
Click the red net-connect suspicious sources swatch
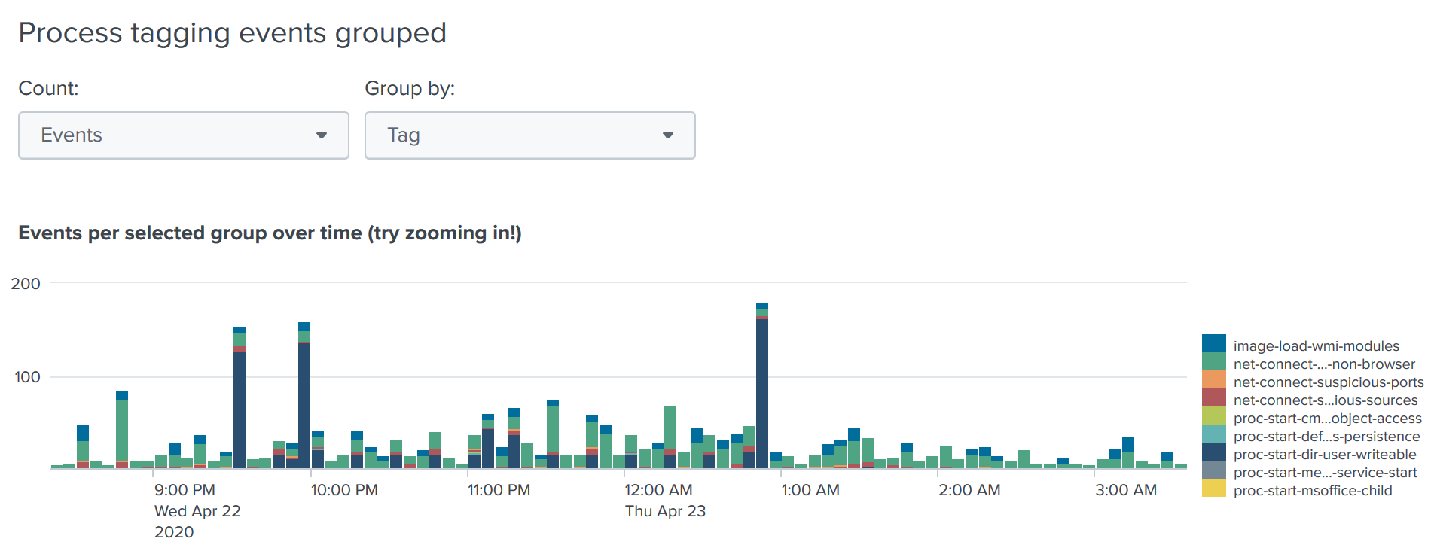[x=1213, y=398]
